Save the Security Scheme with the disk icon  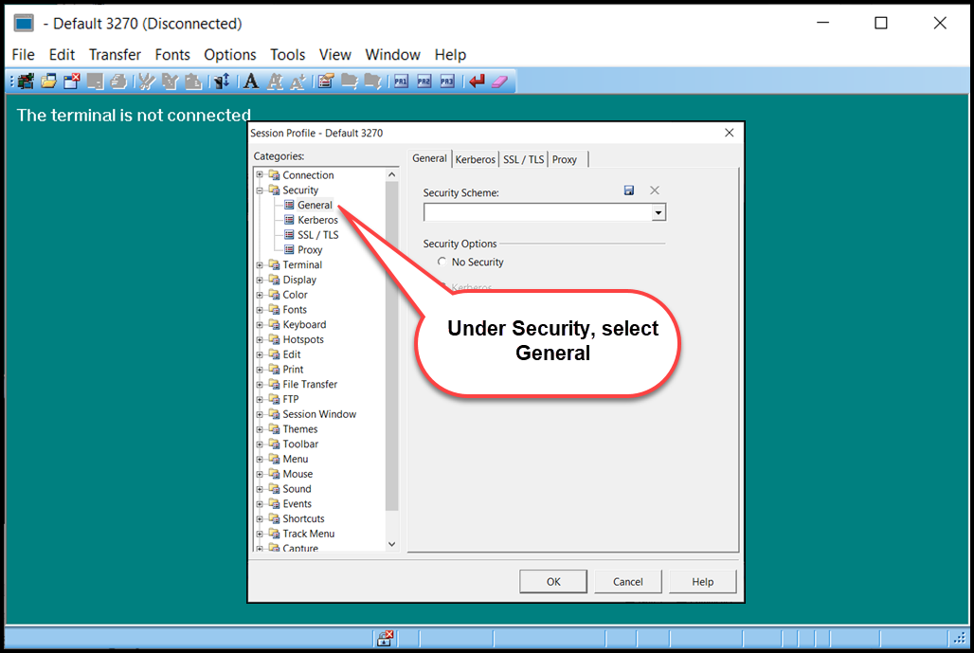tap(628, 190)
